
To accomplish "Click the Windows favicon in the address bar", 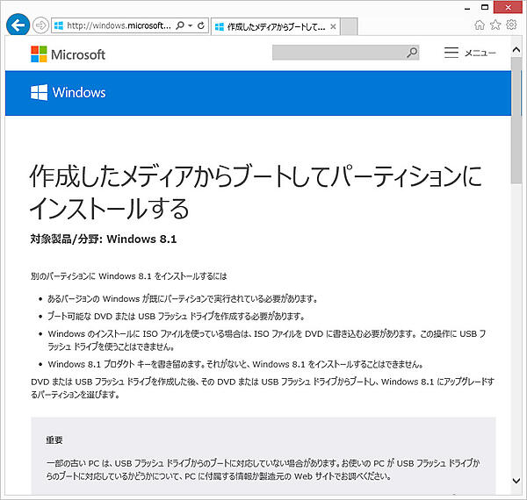I will 59,25.
